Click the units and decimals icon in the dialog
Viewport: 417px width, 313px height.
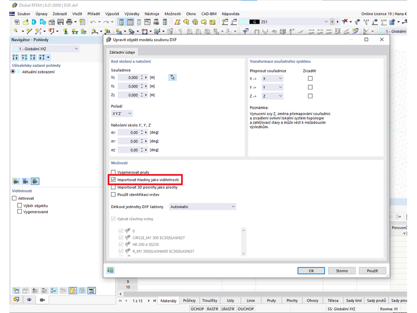[x=110, y=270]
